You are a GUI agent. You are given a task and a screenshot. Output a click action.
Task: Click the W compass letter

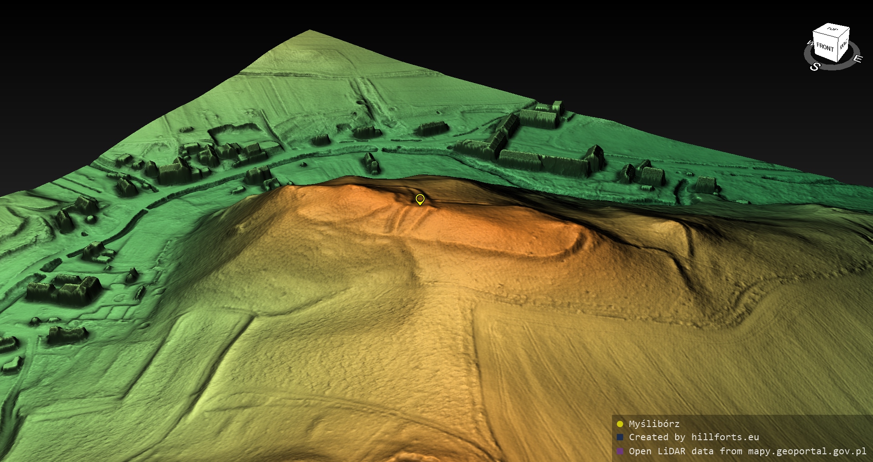point(809,44)
